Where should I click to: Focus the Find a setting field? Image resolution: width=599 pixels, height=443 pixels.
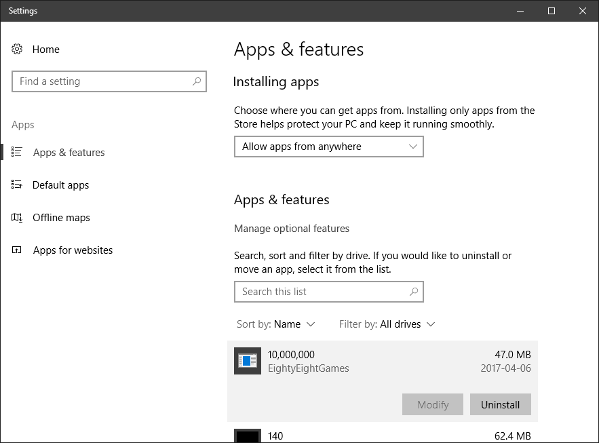[x=109, y=81]
